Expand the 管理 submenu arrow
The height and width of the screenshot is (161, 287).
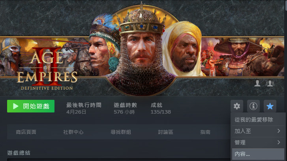[x=279, y=142]
